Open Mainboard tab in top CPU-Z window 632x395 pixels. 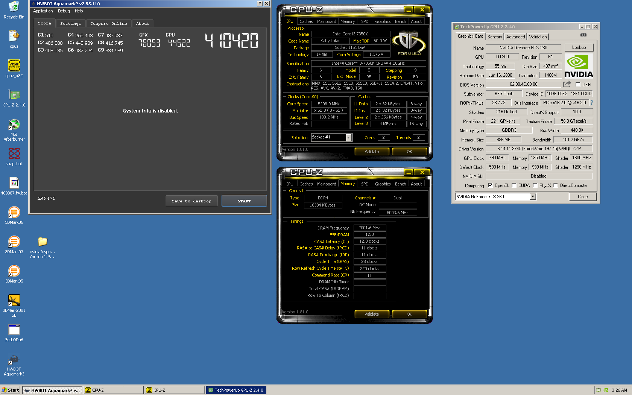point(327,21)
